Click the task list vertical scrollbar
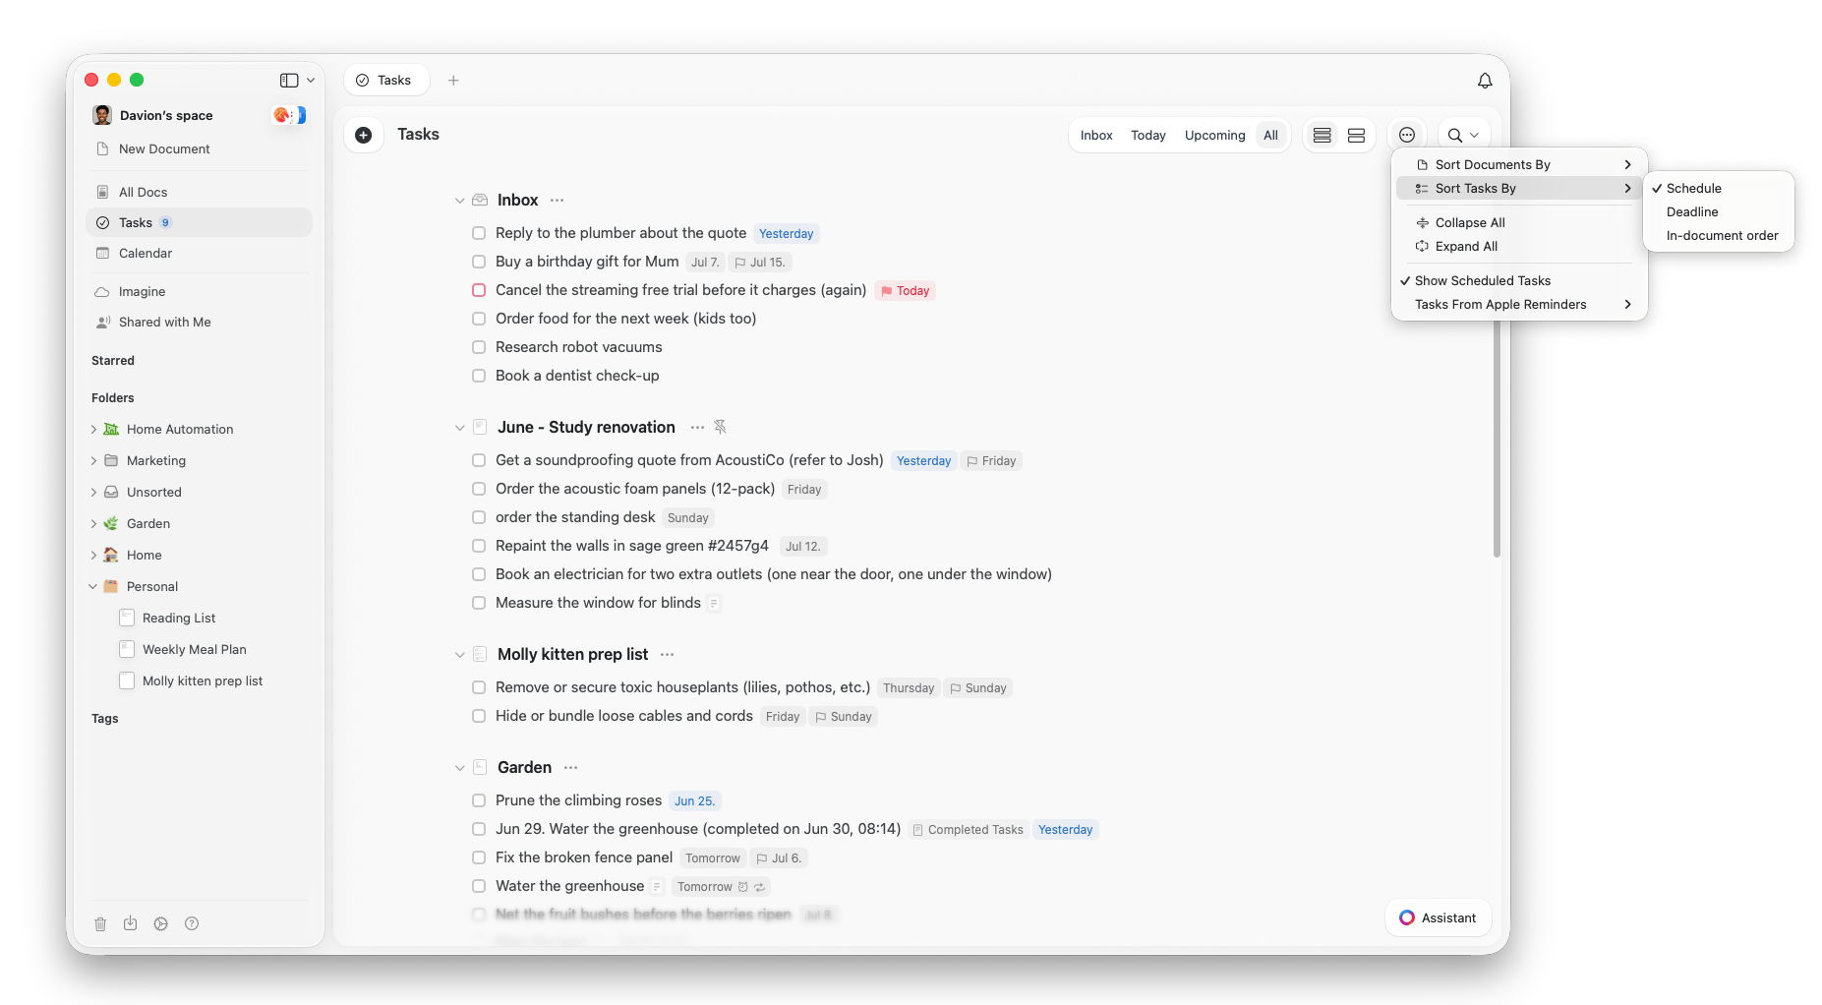 tap(1497, 438)
